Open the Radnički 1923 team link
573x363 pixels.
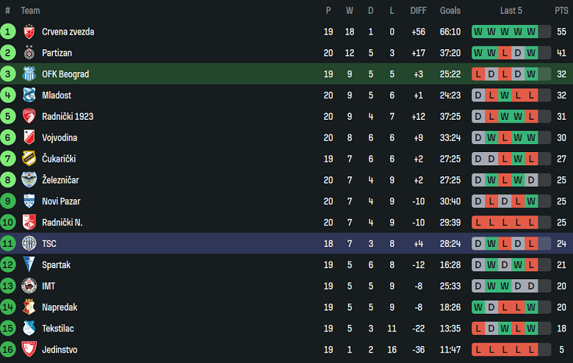[x=68, y=116]
